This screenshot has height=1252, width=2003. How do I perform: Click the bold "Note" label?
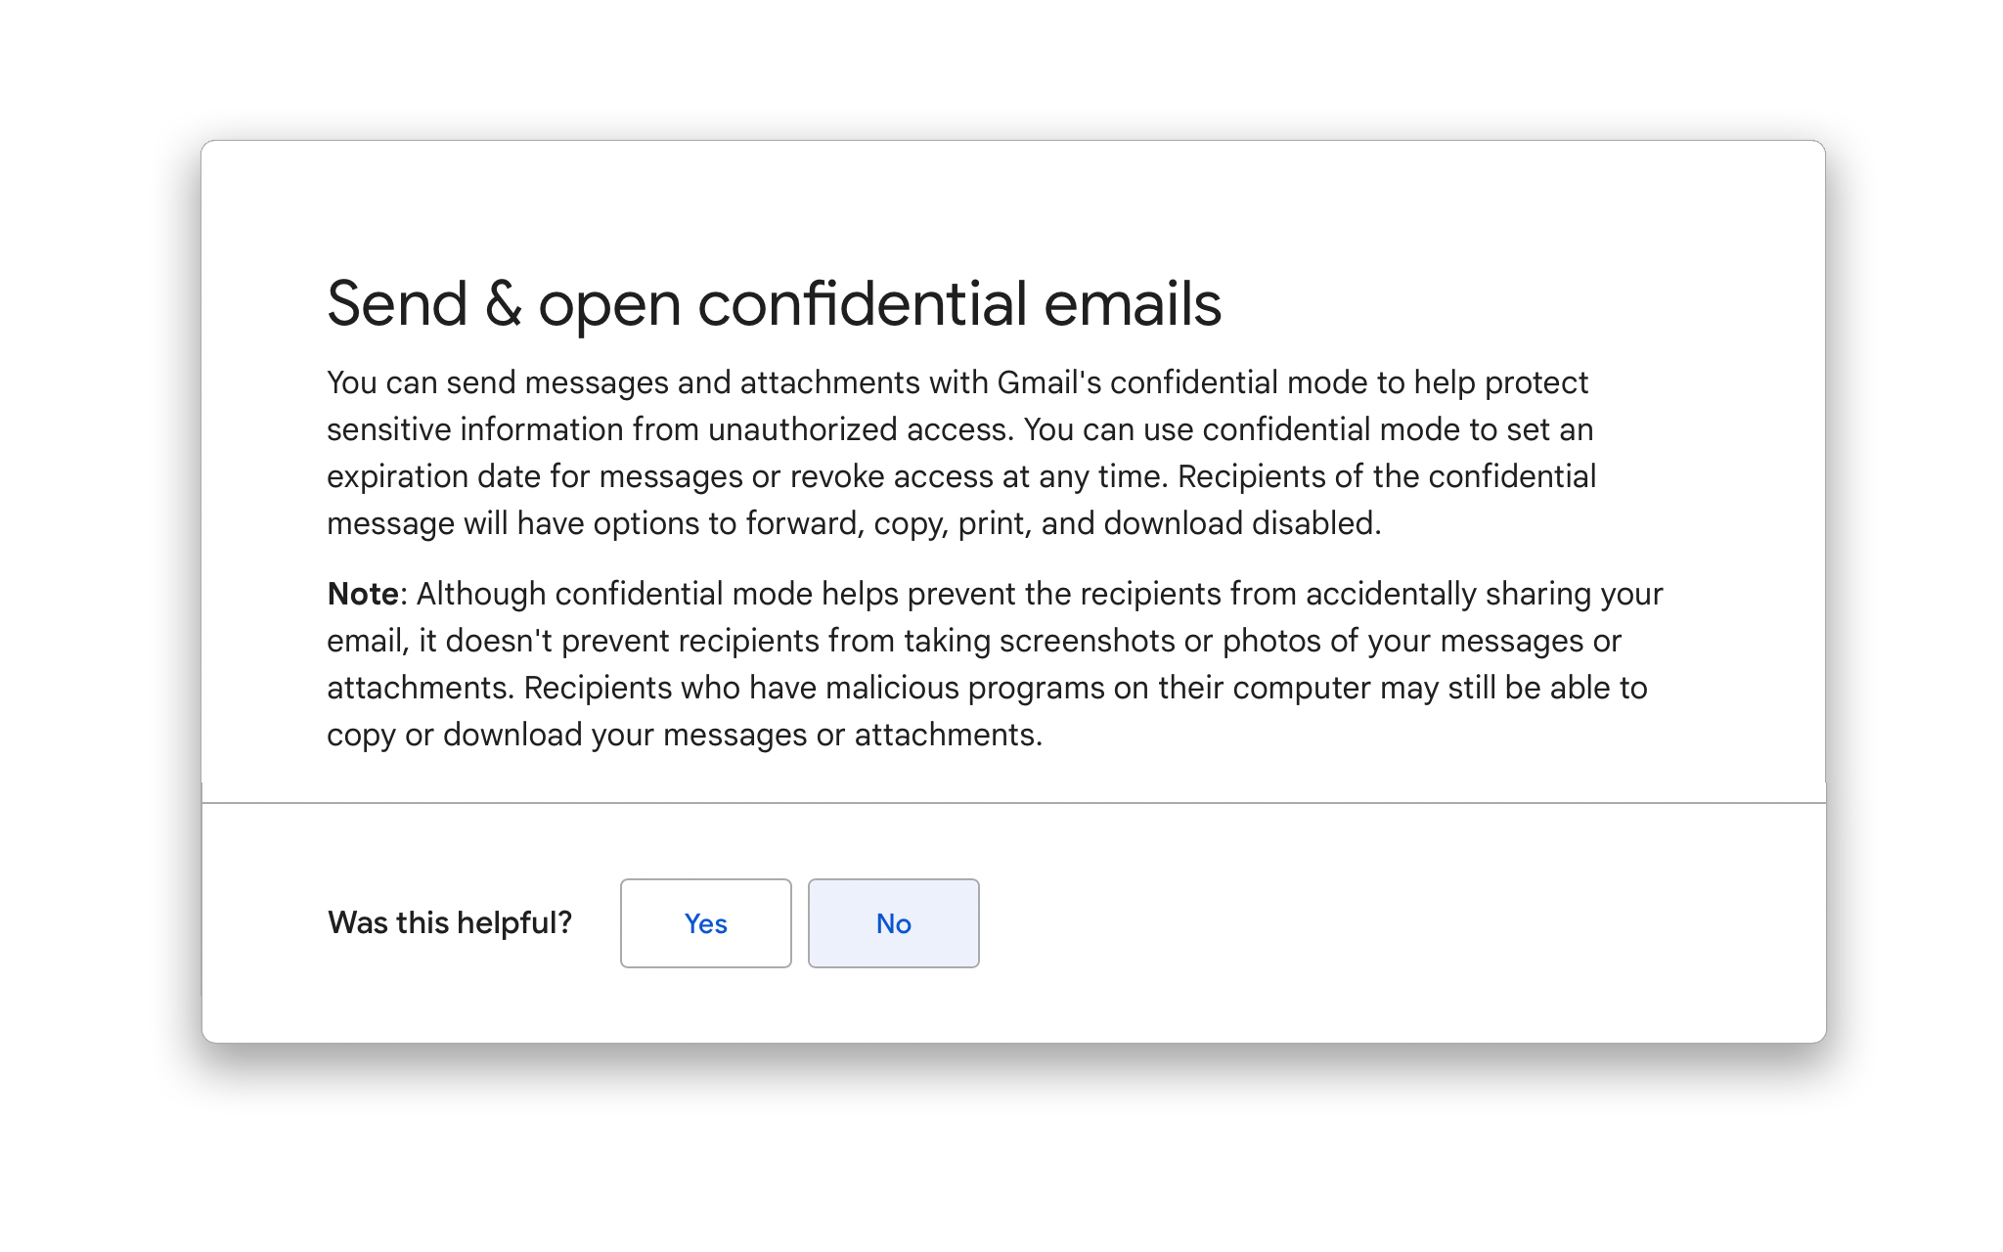click(x=362, y=594)
